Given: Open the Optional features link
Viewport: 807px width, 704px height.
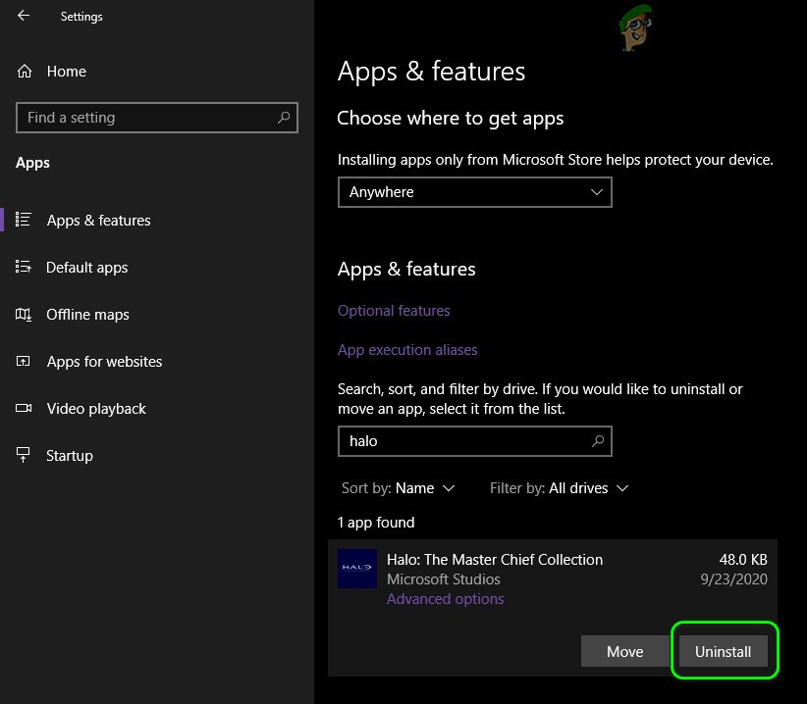Looking at the screenshot, I should point(394,310).
